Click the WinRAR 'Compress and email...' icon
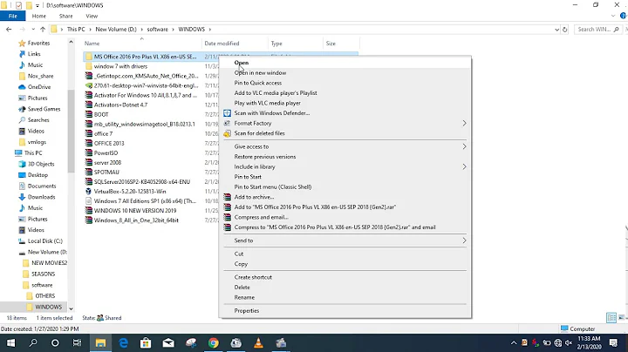Viewport: 628px width, 352px height. [227, 217]
